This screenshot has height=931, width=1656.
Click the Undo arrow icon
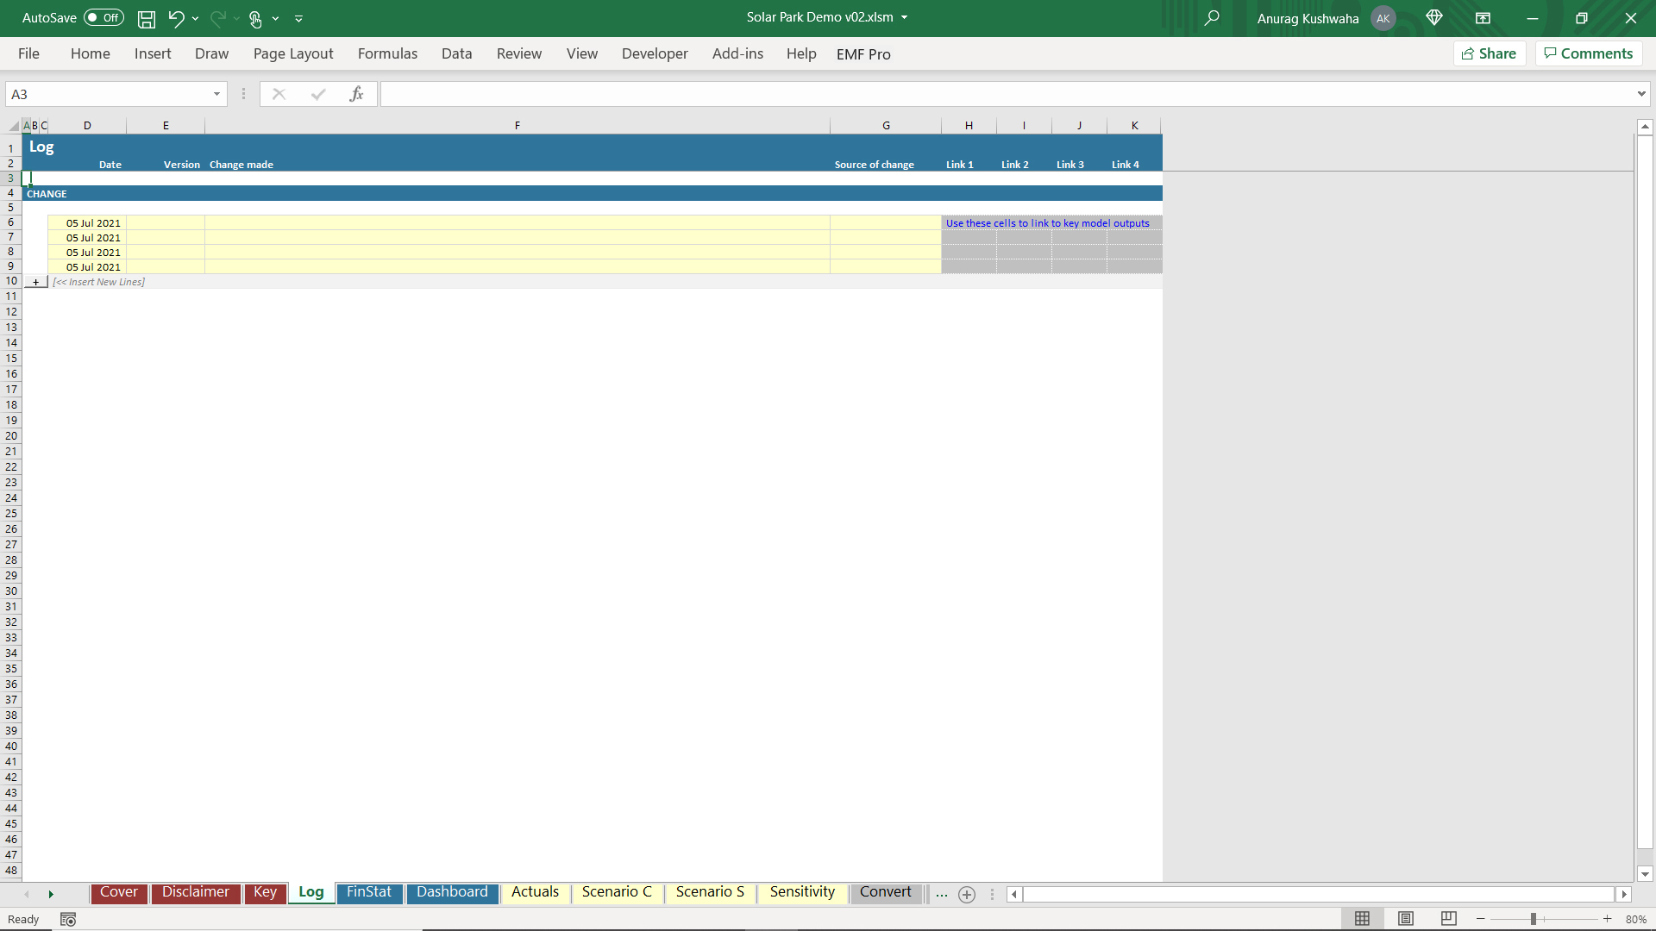coord(176,18)
